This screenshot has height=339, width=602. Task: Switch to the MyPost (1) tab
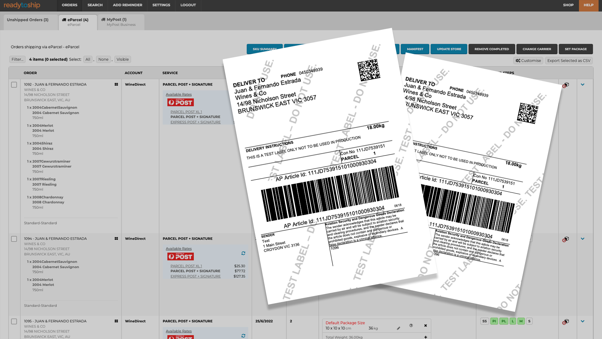click(121, 22)
